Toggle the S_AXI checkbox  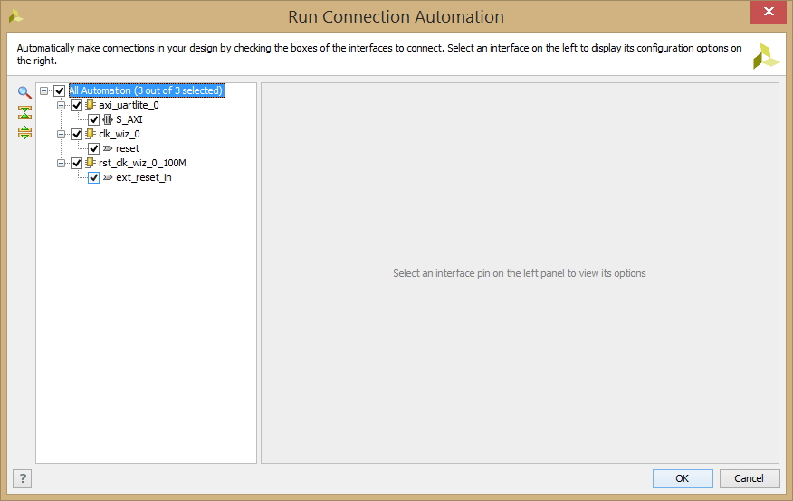point(93,119)
